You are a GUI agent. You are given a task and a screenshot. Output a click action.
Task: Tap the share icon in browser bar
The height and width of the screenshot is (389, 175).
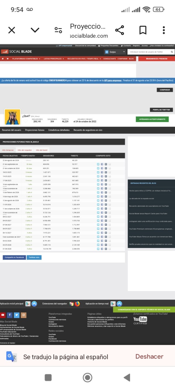(x=120, y=30)
